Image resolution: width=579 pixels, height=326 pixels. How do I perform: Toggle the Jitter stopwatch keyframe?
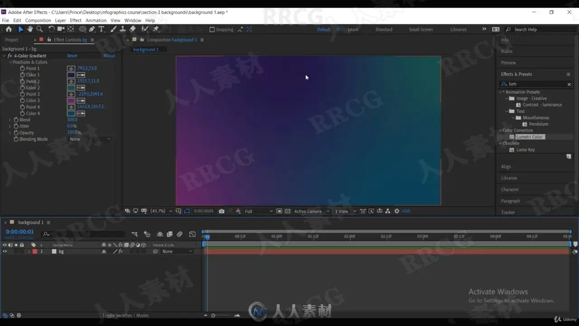[16, 126]
